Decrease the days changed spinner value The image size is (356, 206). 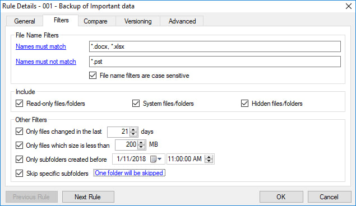(x=133, y=134)
